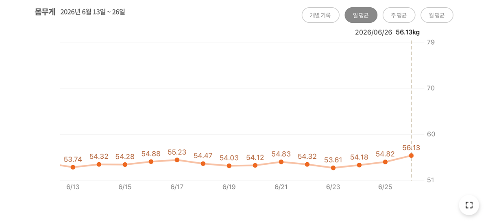Click the first 54.32 data point

coord(99,164)
